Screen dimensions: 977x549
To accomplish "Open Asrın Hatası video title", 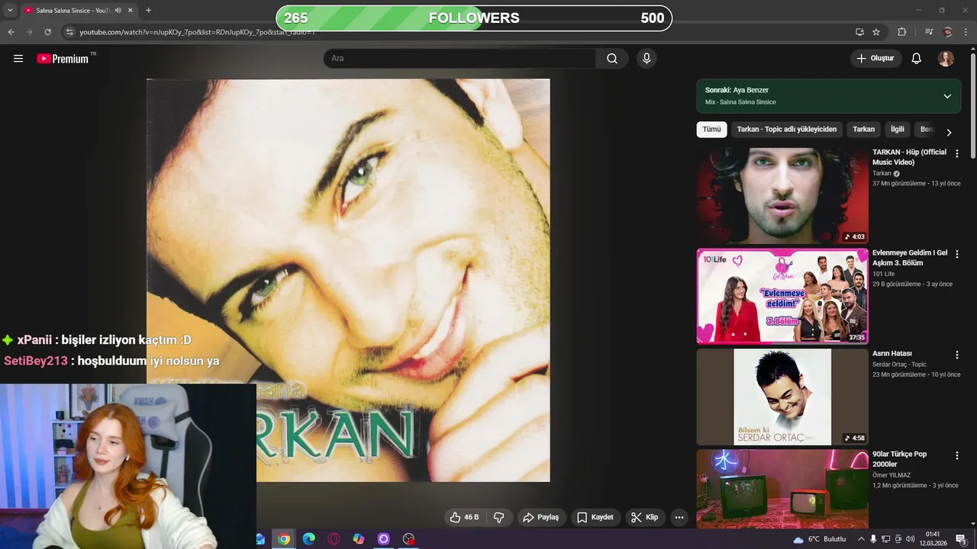I will [x=892, y=354].
